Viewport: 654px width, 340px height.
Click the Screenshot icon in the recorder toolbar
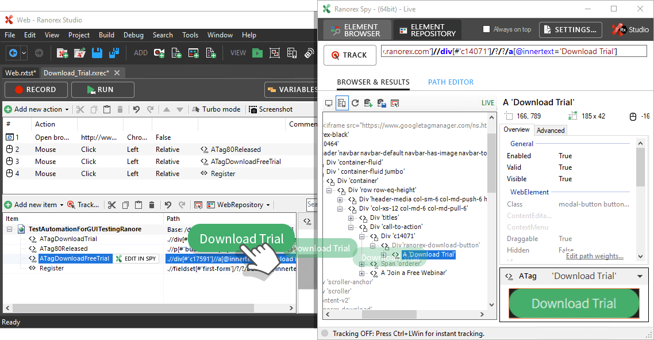tap(252, 109)
